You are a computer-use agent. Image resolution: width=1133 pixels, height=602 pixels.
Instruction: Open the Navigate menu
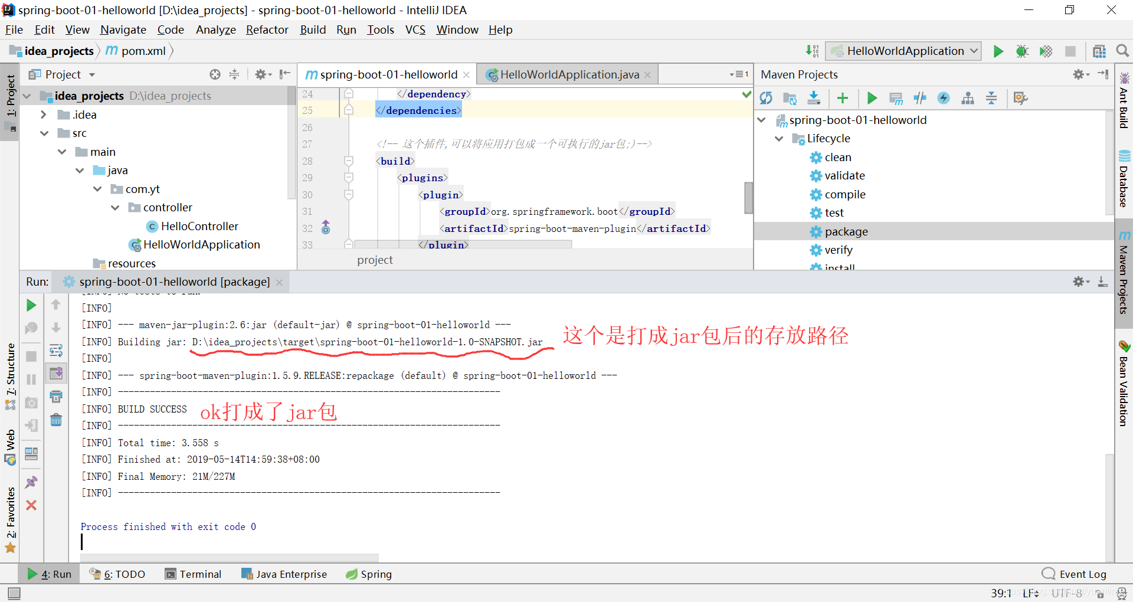click(x=123, y=30)
